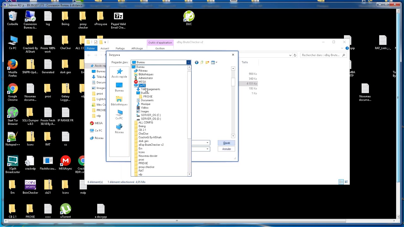Select uTorrent desktop icon
Screen dimensions: 404x227
[x=65, y=211]
